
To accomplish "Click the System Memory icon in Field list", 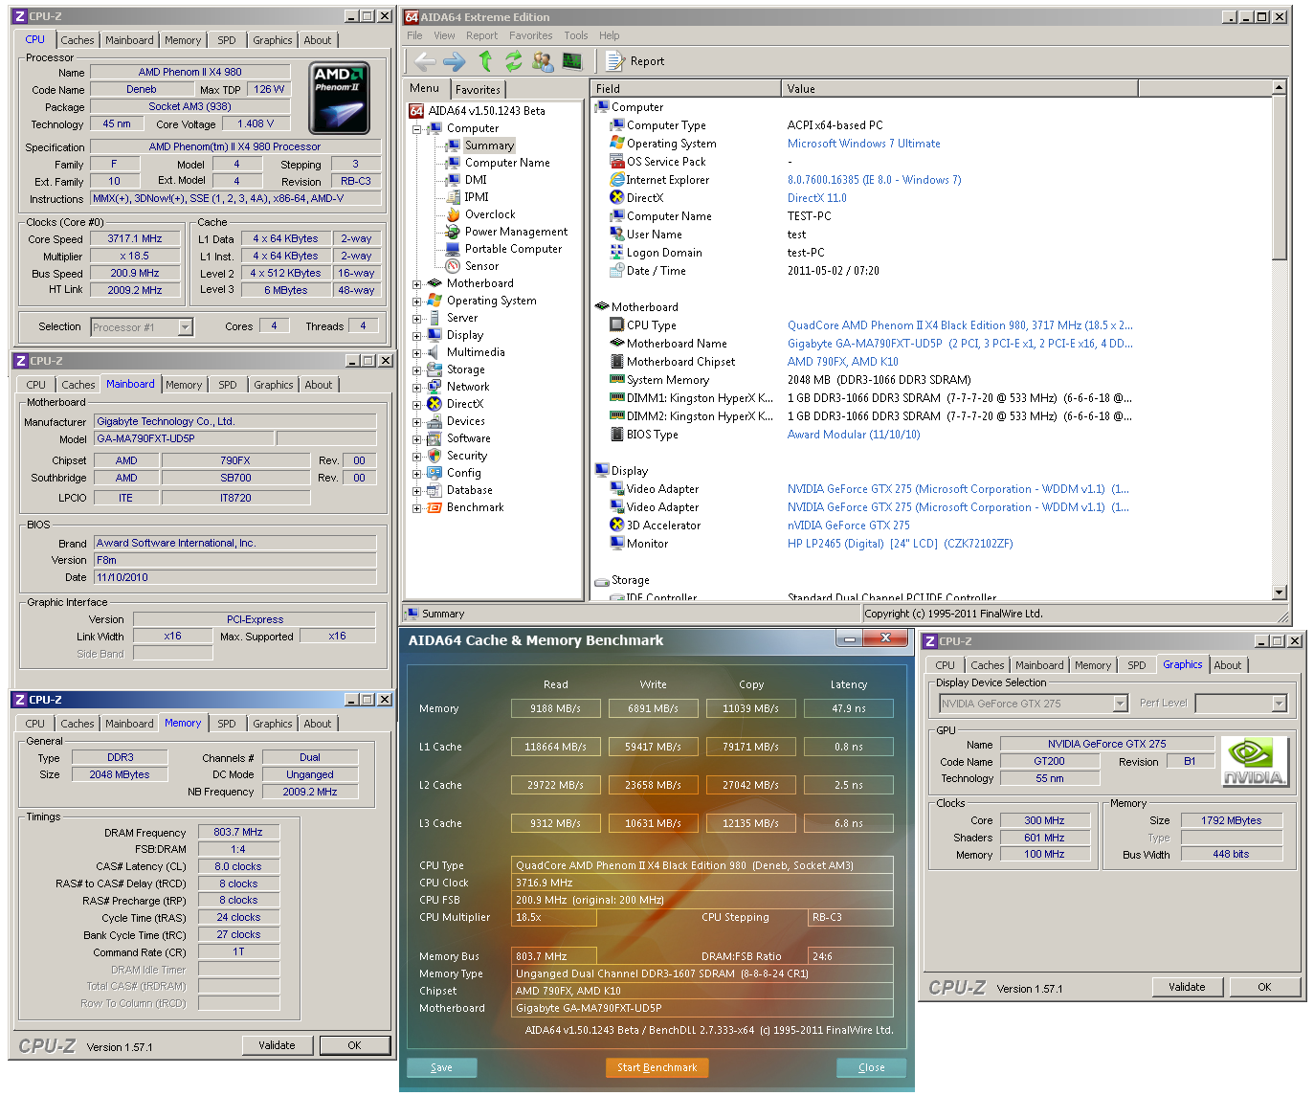I will (x=617, y=380).
